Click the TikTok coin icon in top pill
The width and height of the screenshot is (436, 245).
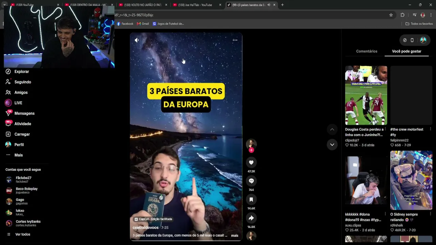pos(405,40)
